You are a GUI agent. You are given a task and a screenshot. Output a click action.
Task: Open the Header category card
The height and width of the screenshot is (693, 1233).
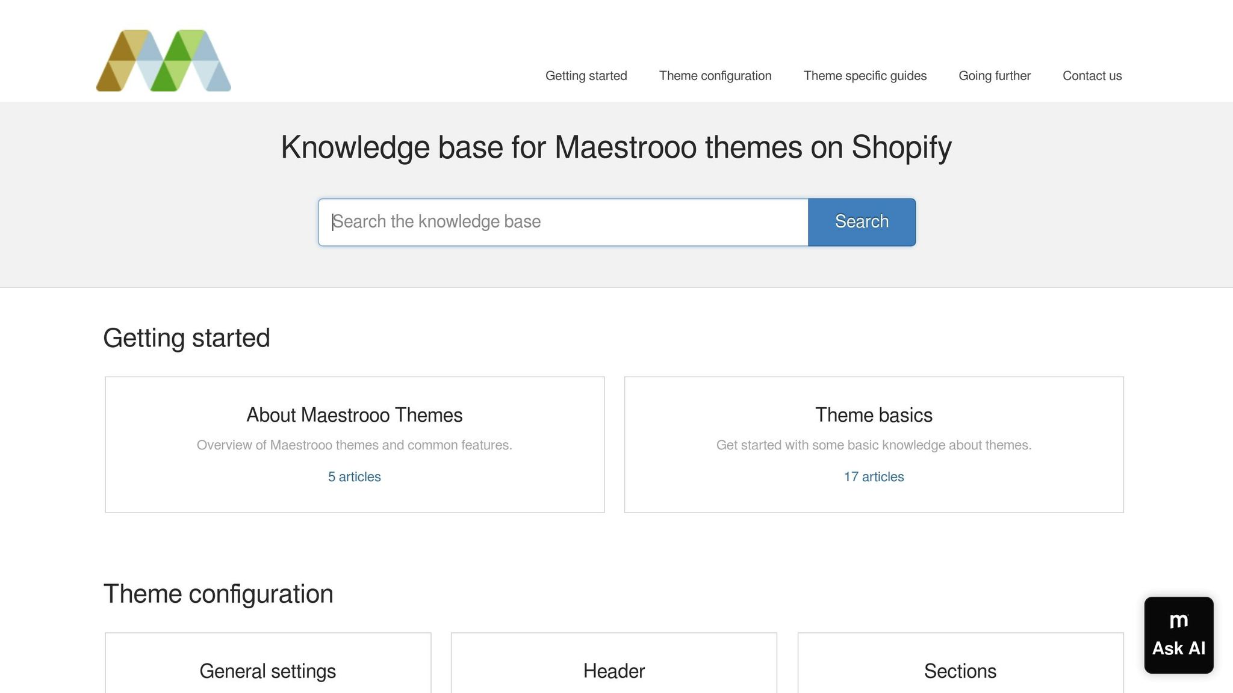point(613,663)
